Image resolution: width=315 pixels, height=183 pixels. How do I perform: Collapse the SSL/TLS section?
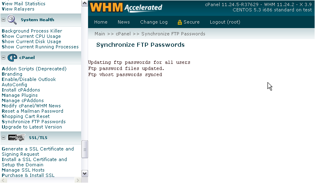3,138
